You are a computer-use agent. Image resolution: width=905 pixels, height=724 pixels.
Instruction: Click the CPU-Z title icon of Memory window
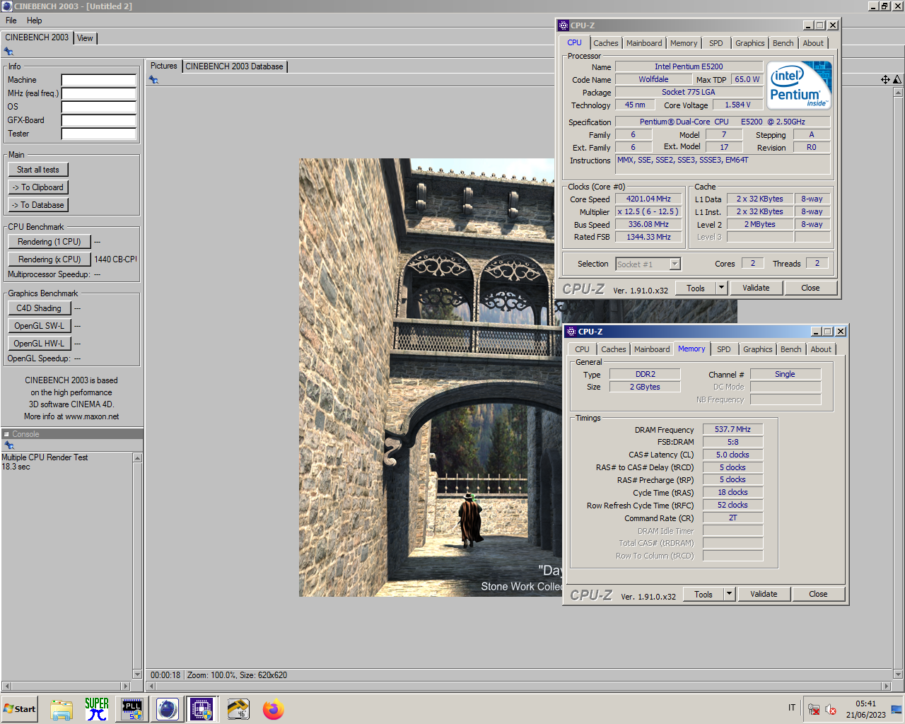[571, 332]
